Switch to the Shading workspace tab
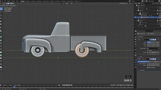 pos(52,1)
